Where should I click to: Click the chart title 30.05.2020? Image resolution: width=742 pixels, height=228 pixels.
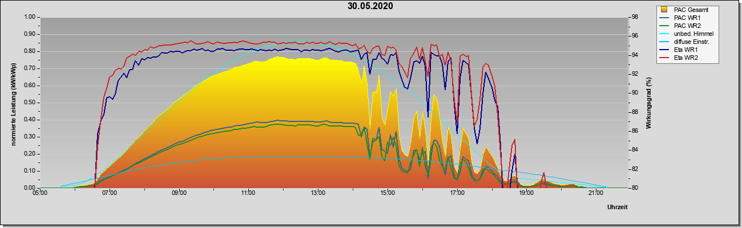[x=370, y=6]
